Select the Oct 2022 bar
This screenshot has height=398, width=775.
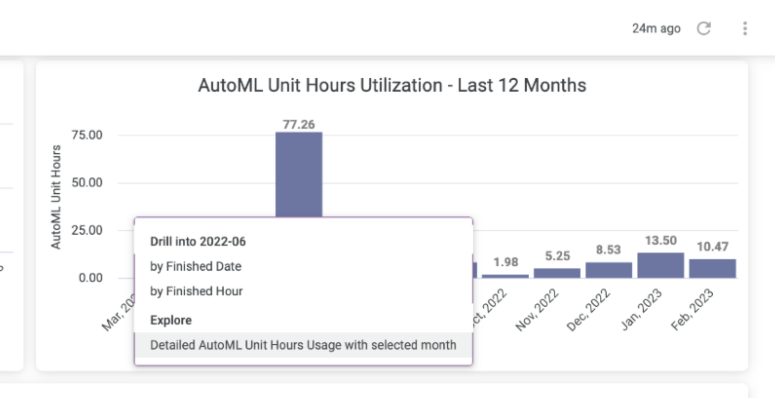(x=505, y=276)
